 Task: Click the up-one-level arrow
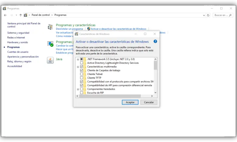pos(21,15)
